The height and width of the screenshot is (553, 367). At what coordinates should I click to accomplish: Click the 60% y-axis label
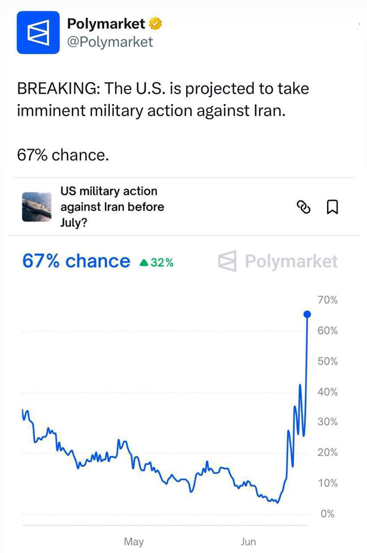click(327, 331)
